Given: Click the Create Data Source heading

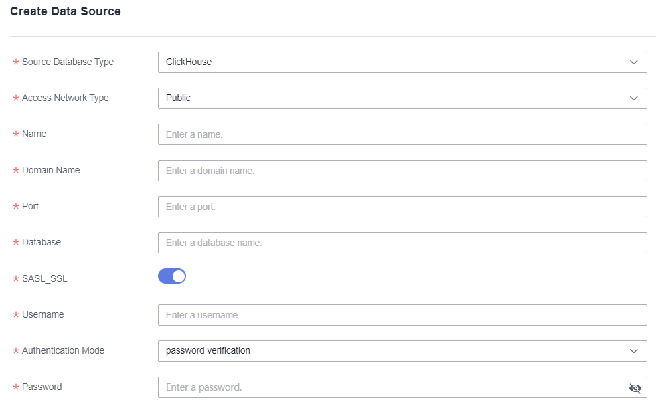Looking at the screenshot, I should (66, 11).
